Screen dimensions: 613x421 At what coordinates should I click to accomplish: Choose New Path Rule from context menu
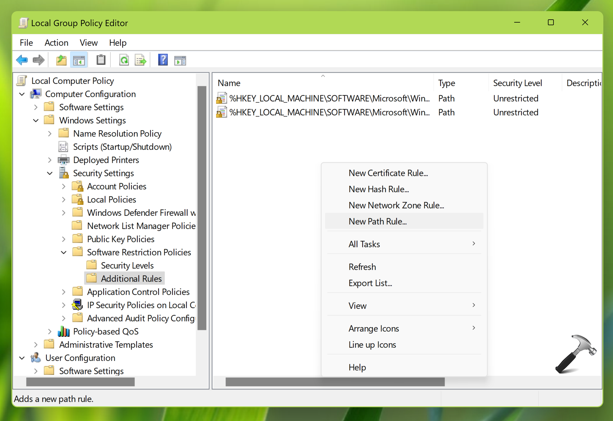coord(378,221)
